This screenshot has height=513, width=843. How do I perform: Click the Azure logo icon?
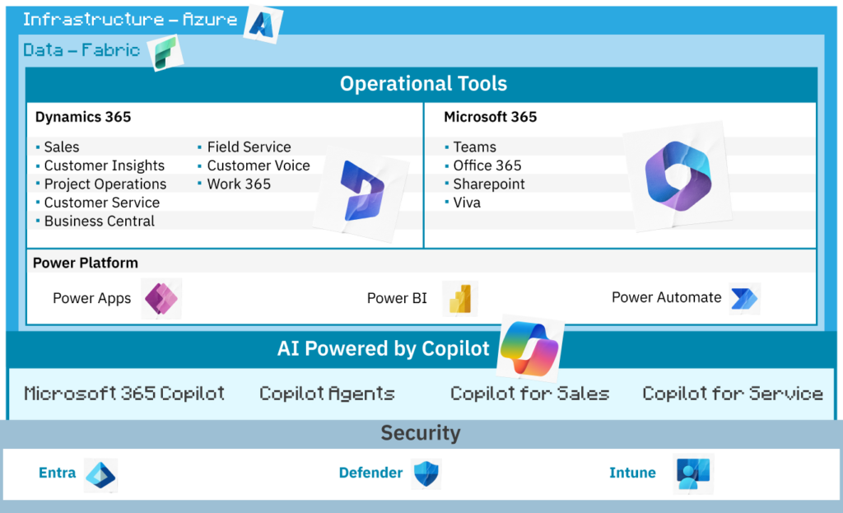click(x=263, y=25)
